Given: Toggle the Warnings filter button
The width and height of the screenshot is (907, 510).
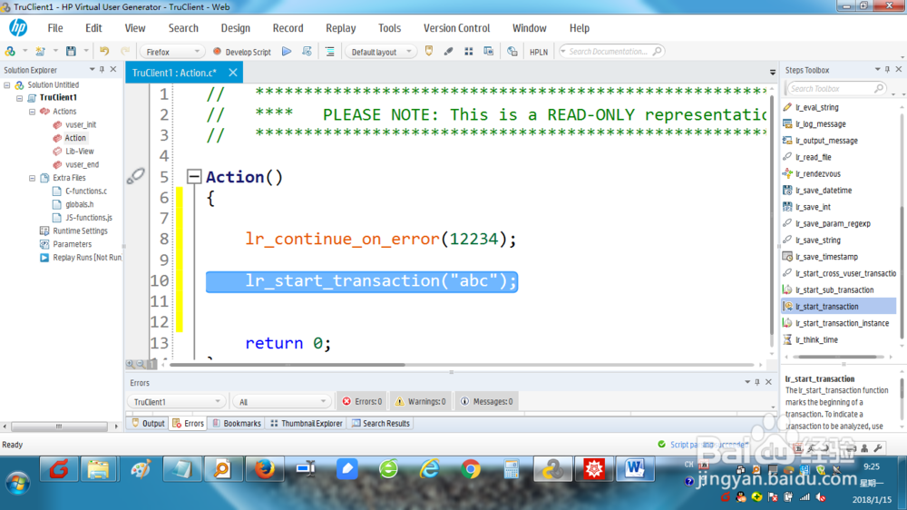Looking at the screenshot, I should [420, 401].
